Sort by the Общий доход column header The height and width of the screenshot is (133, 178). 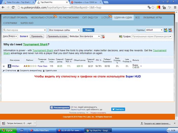[79, 60]
